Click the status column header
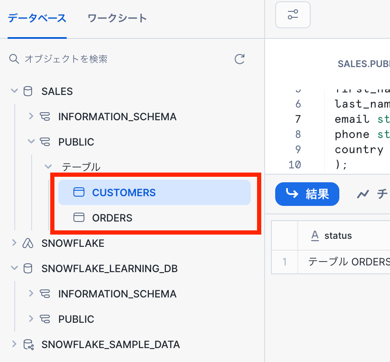Viewport: 390px width, 362px height. click(338, 235)
